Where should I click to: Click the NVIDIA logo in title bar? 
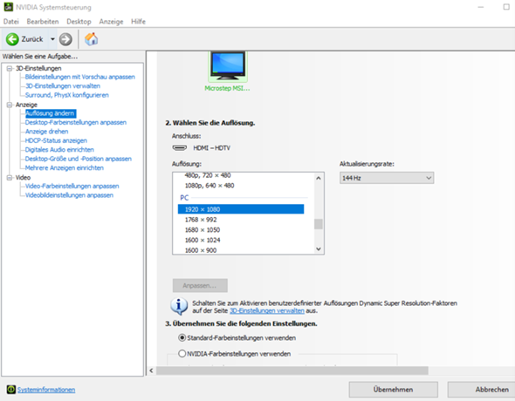click(x=9, y=7)
